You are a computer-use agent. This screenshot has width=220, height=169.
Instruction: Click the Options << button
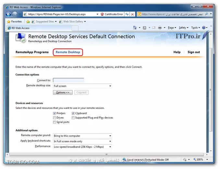click(63, 92)
